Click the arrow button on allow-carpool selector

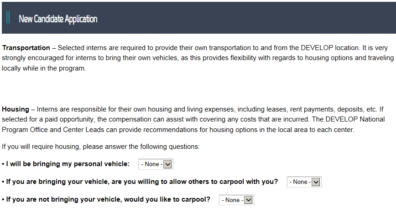pos(316,182)
